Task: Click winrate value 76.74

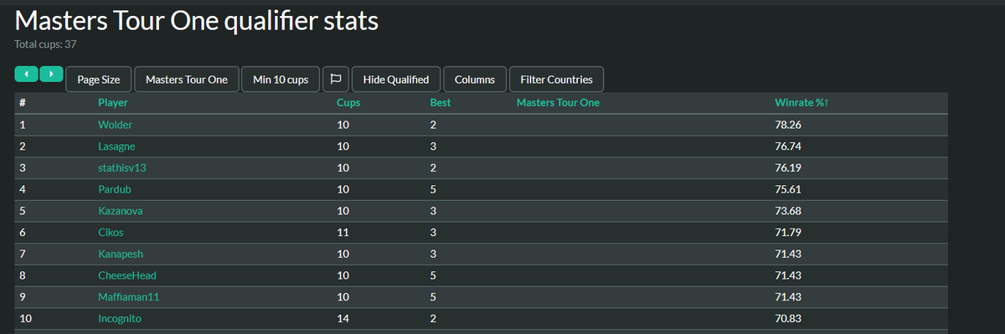Action: (789, 146)
